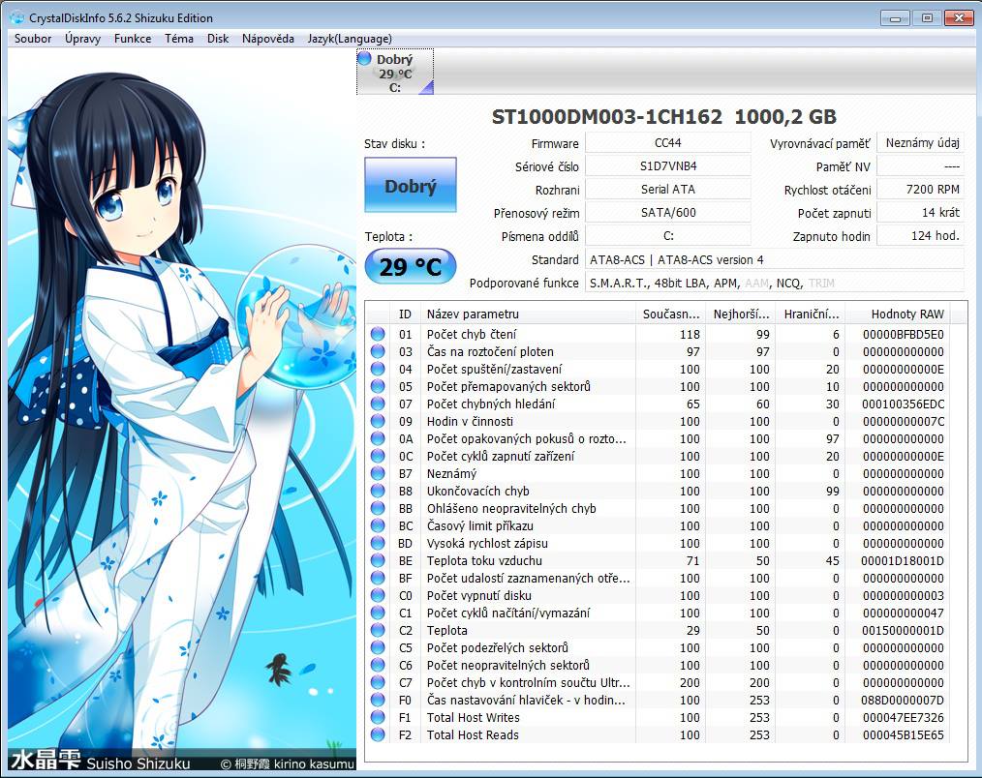Click the Suisho Shizuku character artwork

point(182,410)
